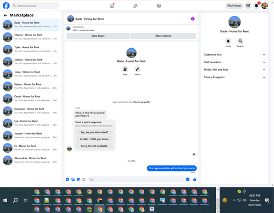Expand the Customize chat section

tap(235, 55)
